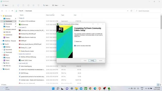Image resolution: width=162 pixels, height=91 pixels.
Task: Select EXCITED.png file
Action: [25, 73]
